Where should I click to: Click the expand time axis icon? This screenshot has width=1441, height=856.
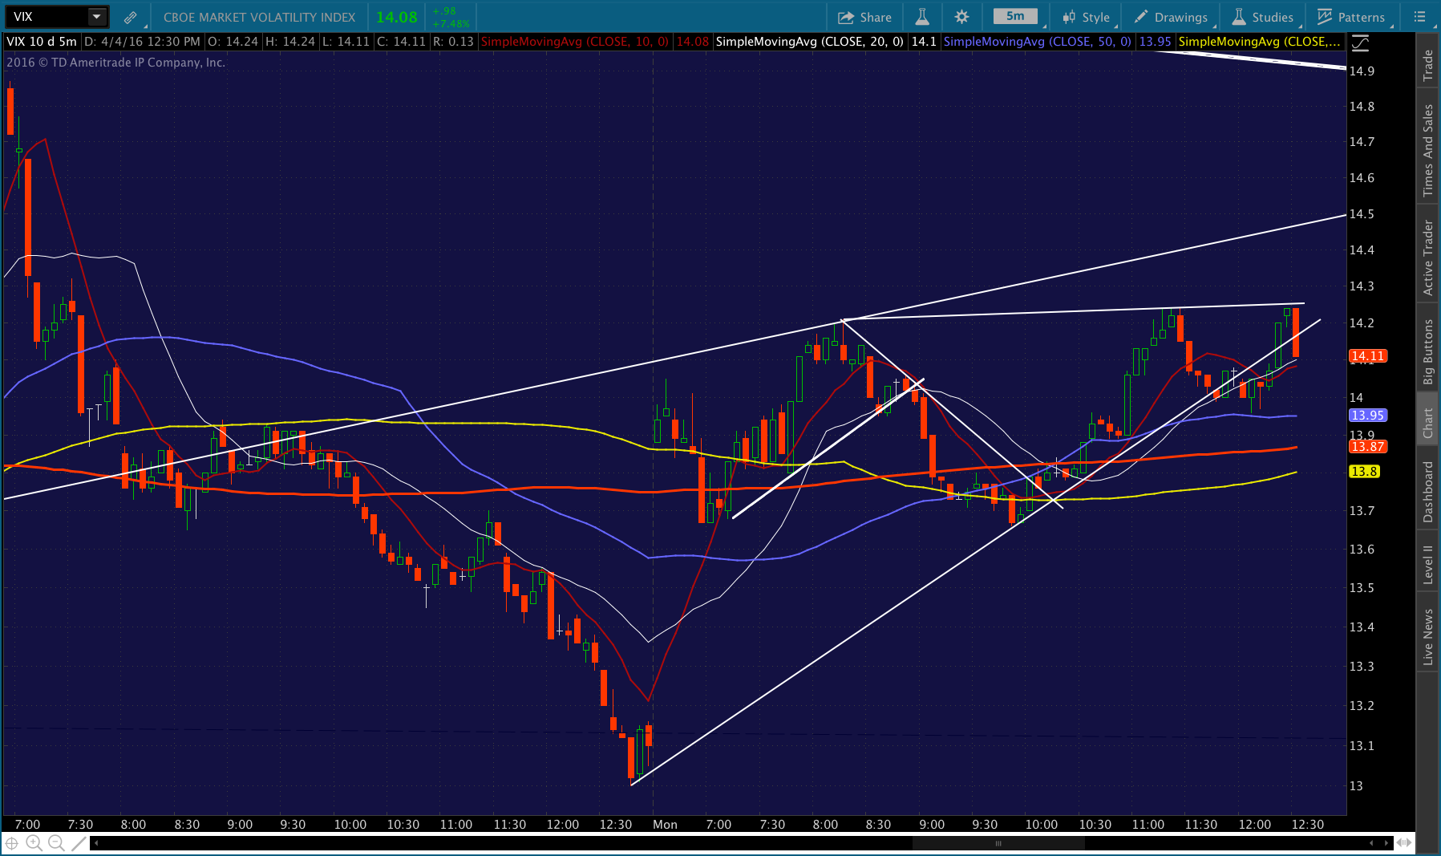coord(1404,843)
